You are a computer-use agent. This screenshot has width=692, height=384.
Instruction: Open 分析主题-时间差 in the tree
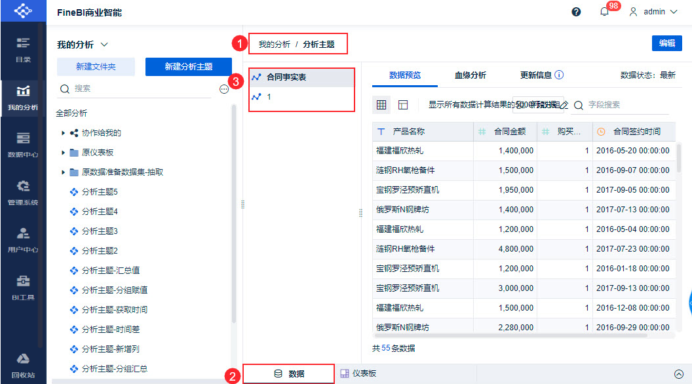pyautogui.click(x=110, y=329)
